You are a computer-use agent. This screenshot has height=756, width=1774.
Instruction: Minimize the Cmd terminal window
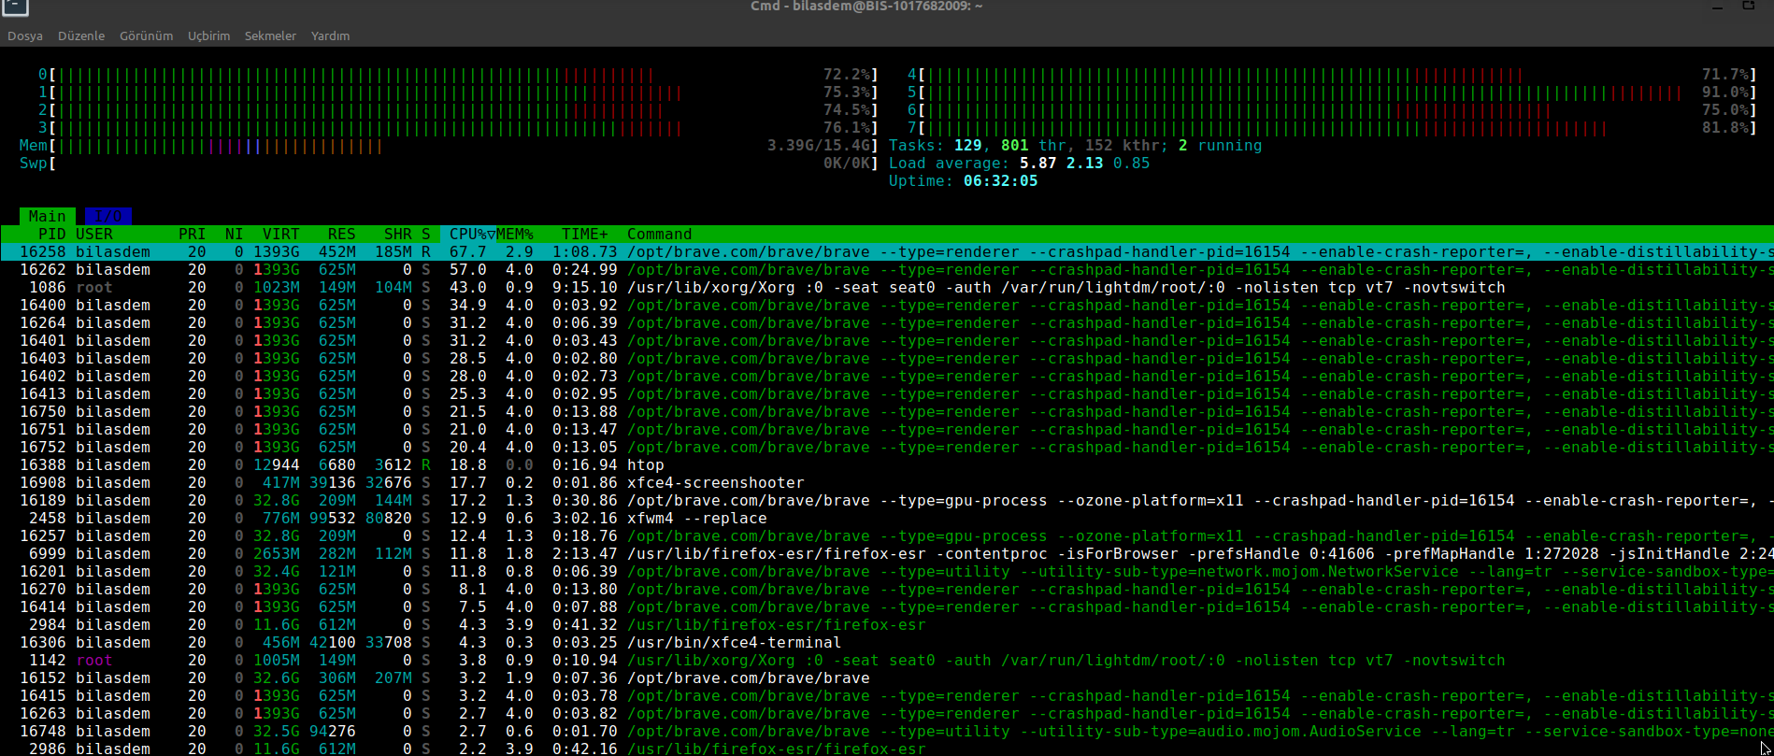coord(1716,7)
